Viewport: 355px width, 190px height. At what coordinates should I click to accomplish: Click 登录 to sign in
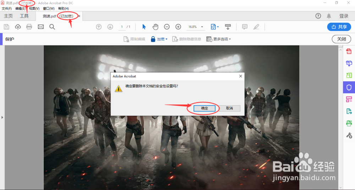click(344, 16)
